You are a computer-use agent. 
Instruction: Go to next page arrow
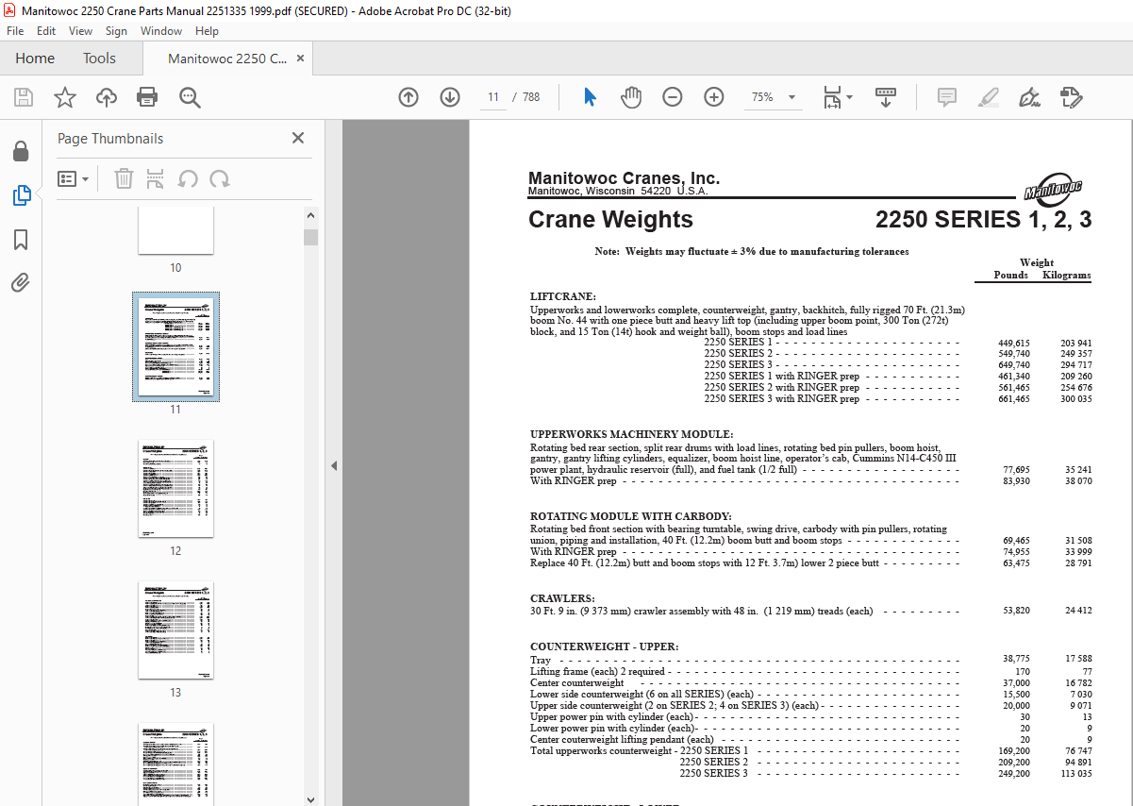450,97
